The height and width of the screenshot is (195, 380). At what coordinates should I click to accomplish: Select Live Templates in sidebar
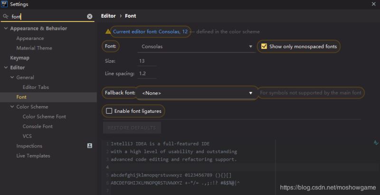point(33,156)
